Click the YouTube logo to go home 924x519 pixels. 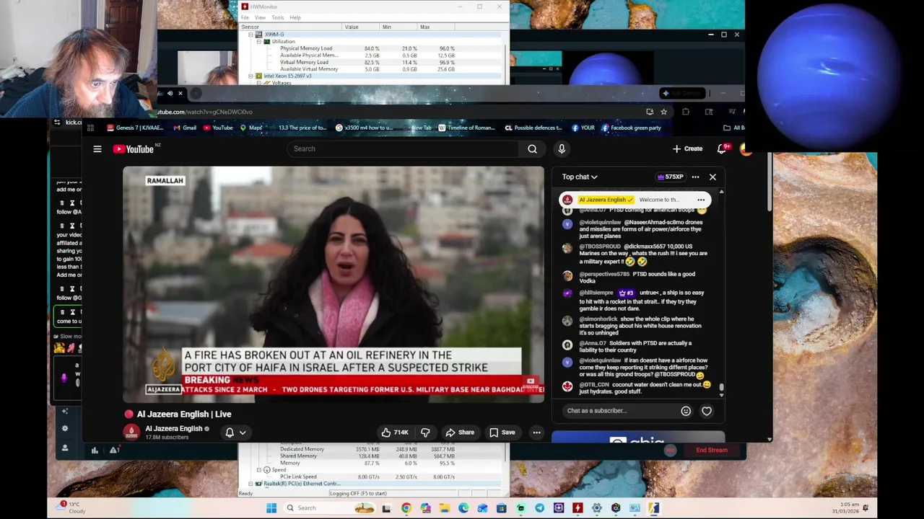134,148
